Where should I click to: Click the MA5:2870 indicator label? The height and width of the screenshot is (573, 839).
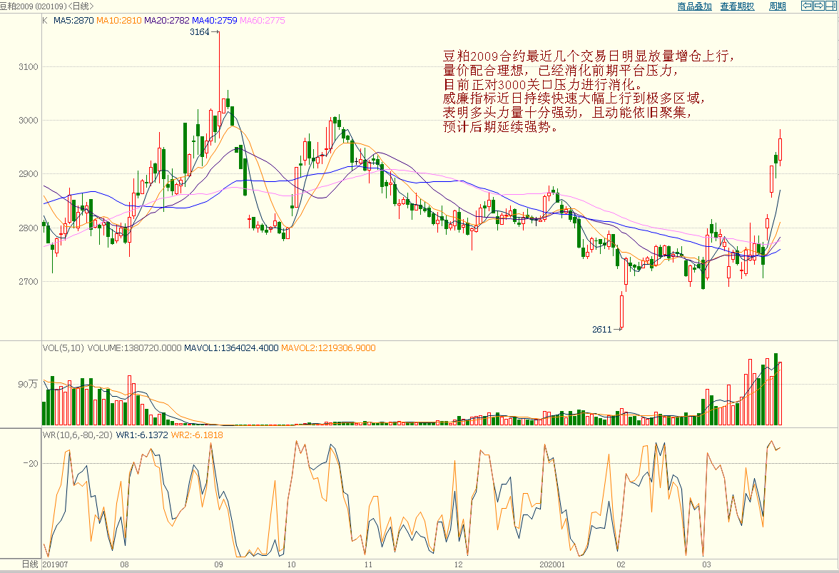[x=73, y=21]
